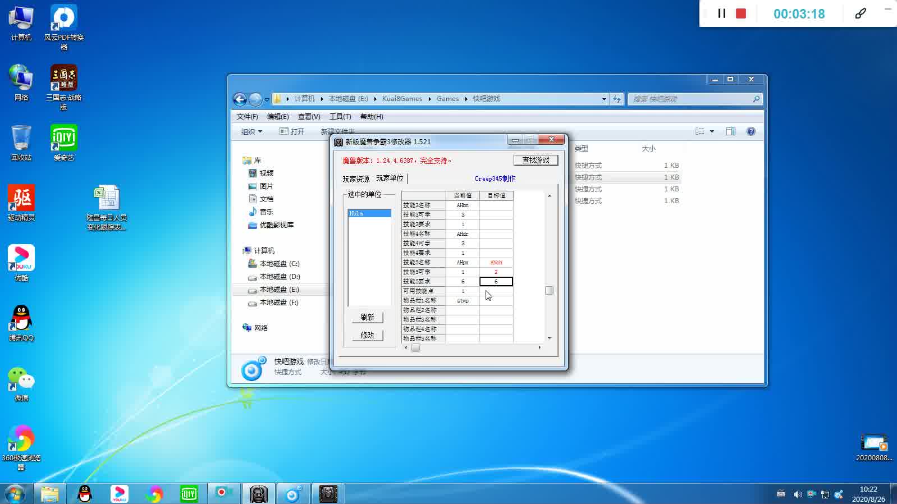Click current value stwp of 物品栏1名称
Viewport: 897px width, 504px height.
coord(463,301)
